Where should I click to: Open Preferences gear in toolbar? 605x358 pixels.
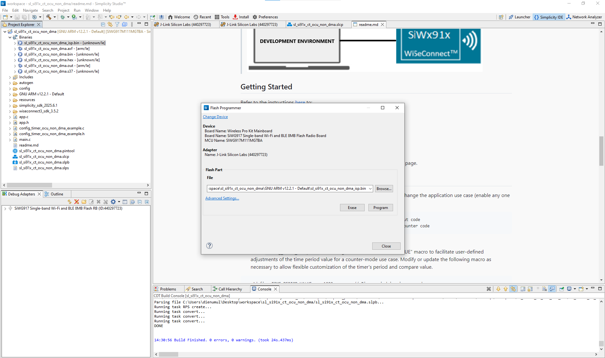click(265, 17)
